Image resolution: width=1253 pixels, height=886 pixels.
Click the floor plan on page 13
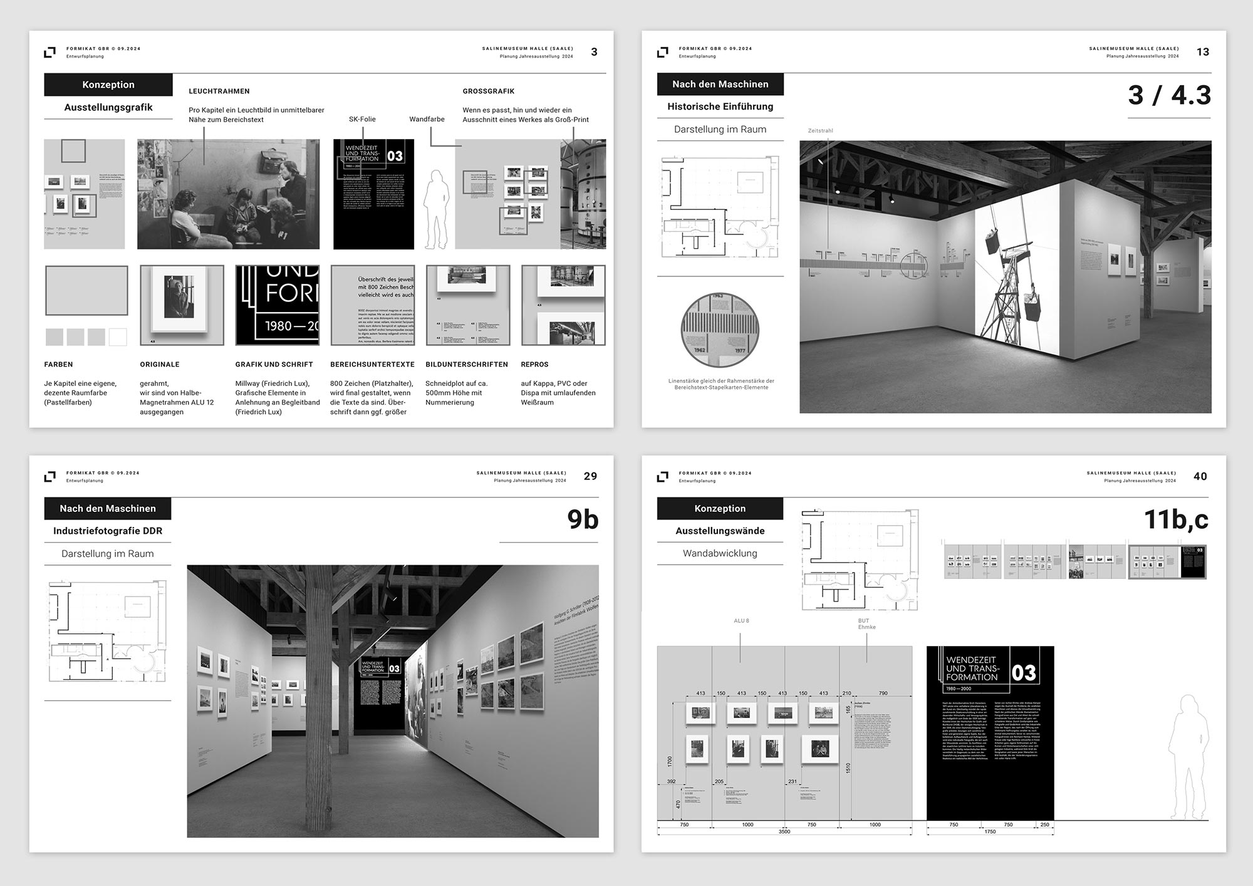click(x=720, y=207)
